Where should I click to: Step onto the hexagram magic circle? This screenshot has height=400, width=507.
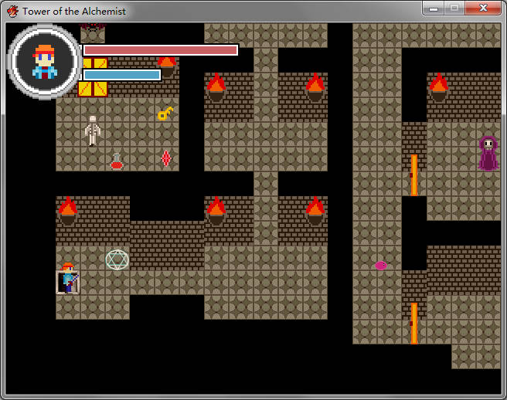tap(117, 259)
